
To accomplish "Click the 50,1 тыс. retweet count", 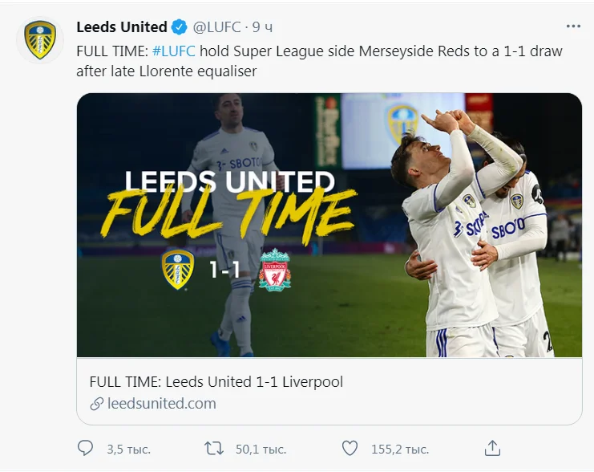I will point(259,449).
